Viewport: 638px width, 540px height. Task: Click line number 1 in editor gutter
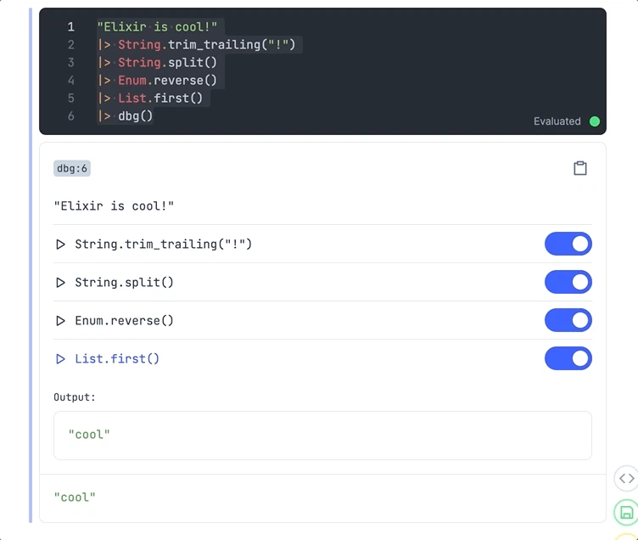click(70, 27)
